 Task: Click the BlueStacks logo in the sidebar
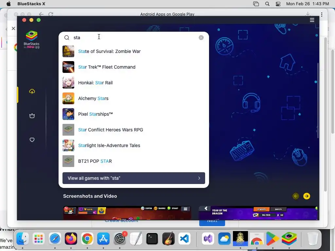click(x=32, y=40)
